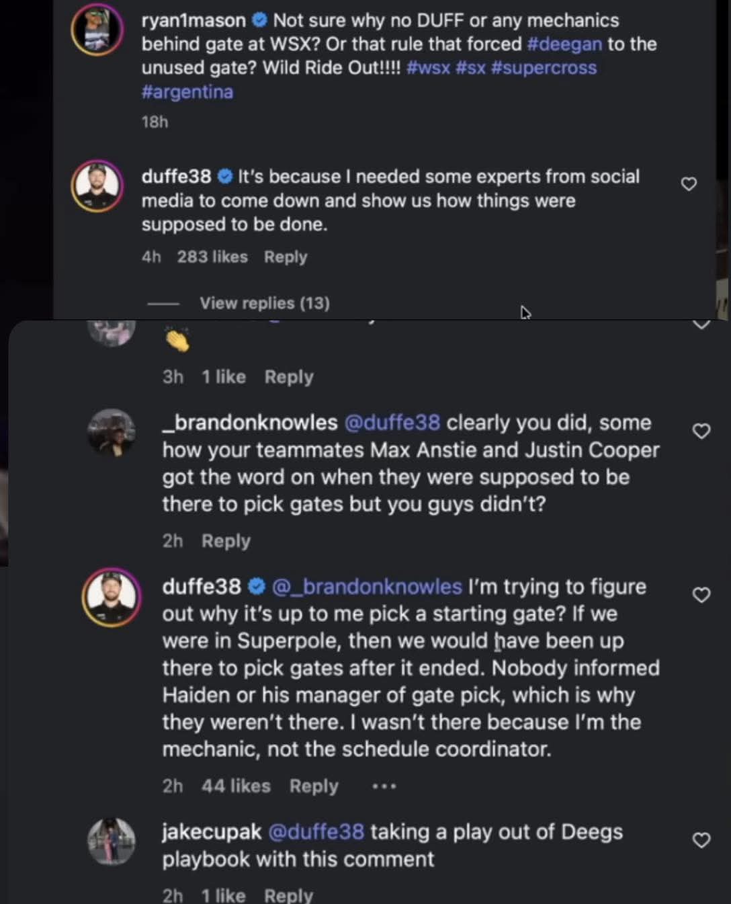The image size is (731, 904).
Task: Collapse the thread with the top-right chevron
Action: [x=701, y=325]
